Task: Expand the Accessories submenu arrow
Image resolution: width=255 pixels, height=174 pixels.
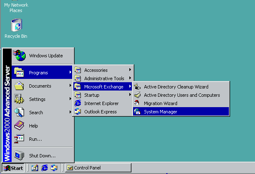Action: (130, 70)
